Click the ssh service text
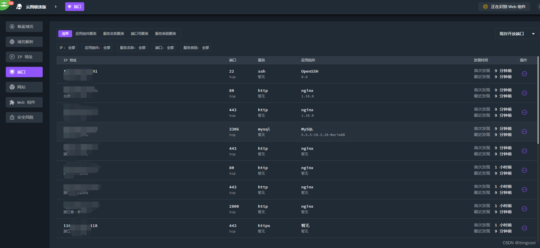Viewport: 540px width, 248px height. pyautogui.click(x=262, y=71)
